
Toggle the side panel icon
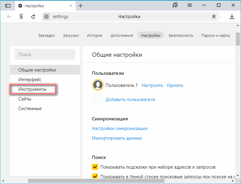[x=8, y=6]
